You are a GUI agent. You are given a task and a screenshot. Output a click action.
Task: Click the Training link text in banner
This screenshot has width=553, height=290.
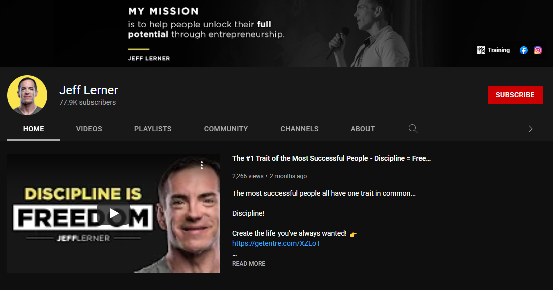point(499,50)
